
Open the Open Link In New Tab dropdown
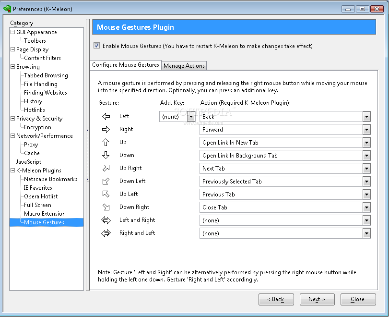366,143
